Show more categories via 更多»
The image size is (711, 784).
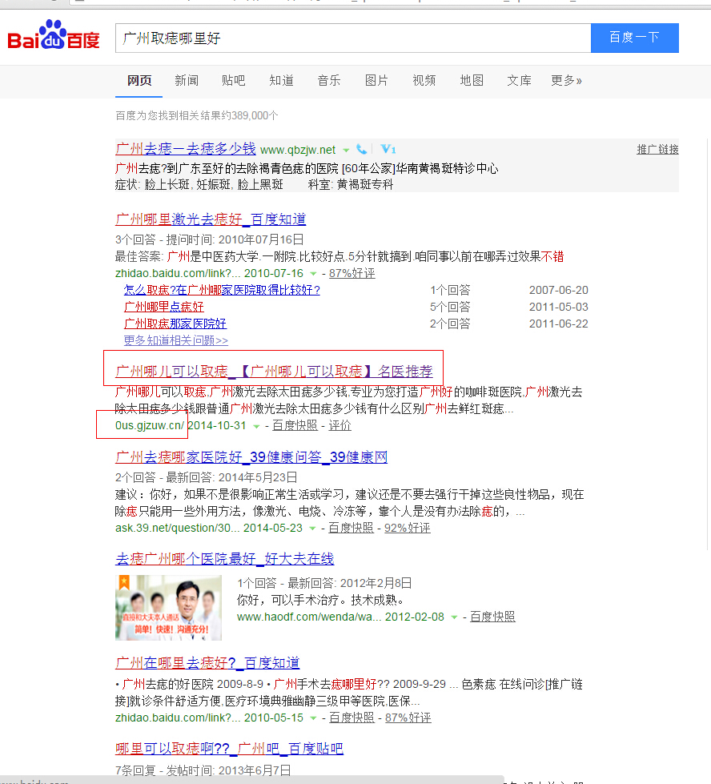coord(567,81)
